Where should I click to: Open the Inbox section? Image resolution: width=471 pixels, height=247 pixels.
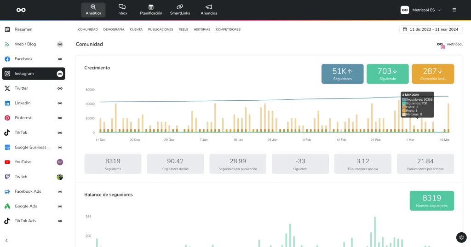point(122,10)
